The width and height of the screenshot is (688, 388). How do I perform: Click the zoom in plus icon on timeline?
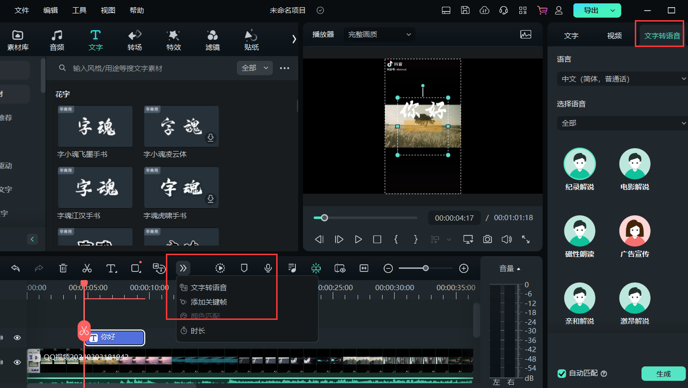tap(464, 268)
